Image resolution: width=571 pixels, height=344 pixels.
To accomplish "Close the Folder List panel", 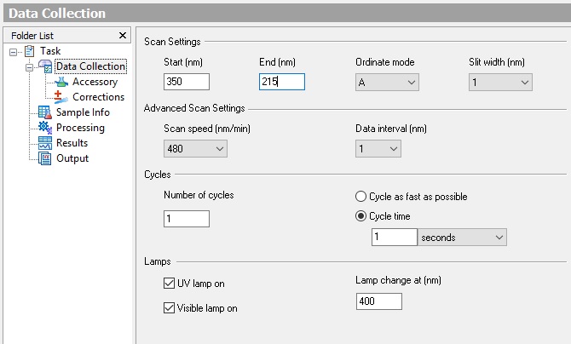I will coord(123,35).
